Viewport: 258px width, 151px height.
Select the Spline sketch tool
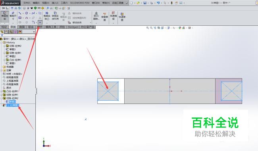(33, 13)
